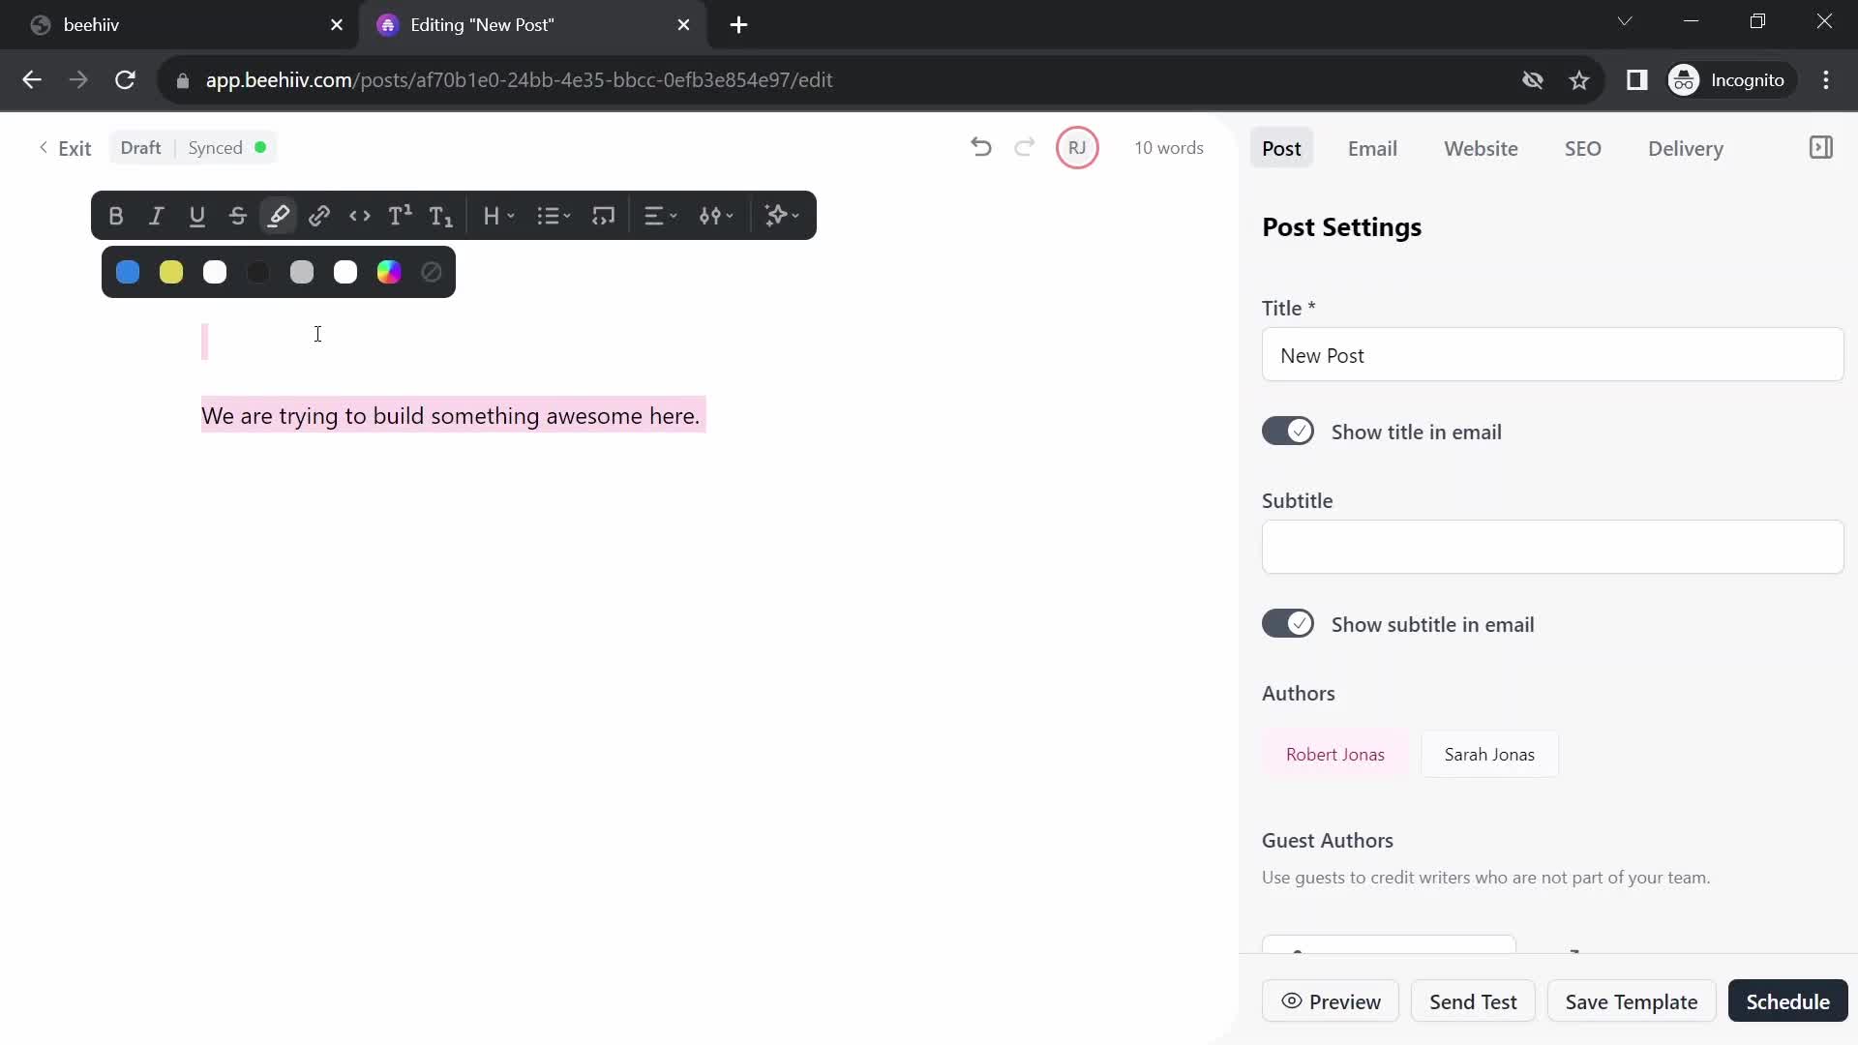This screenshot has height=1045, width=1858.
Task: Click Schedule to publish post
Action: (x=1786, y=1001)
